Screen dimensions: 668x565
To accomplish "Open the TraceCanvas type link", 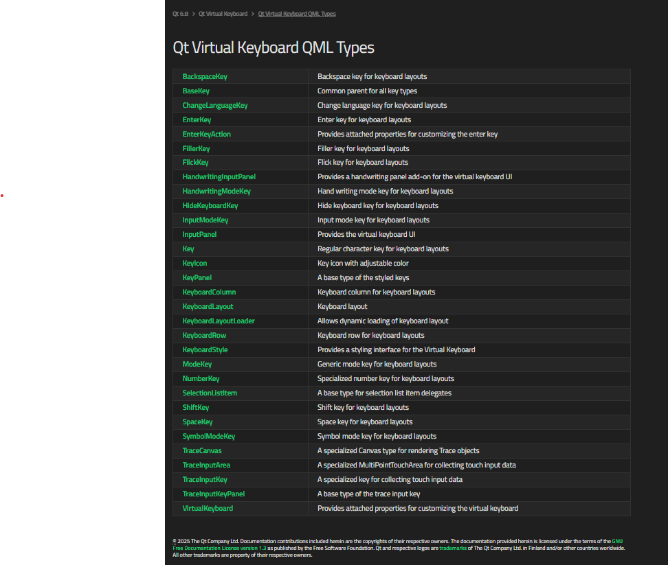I will [x=202, y=451].
